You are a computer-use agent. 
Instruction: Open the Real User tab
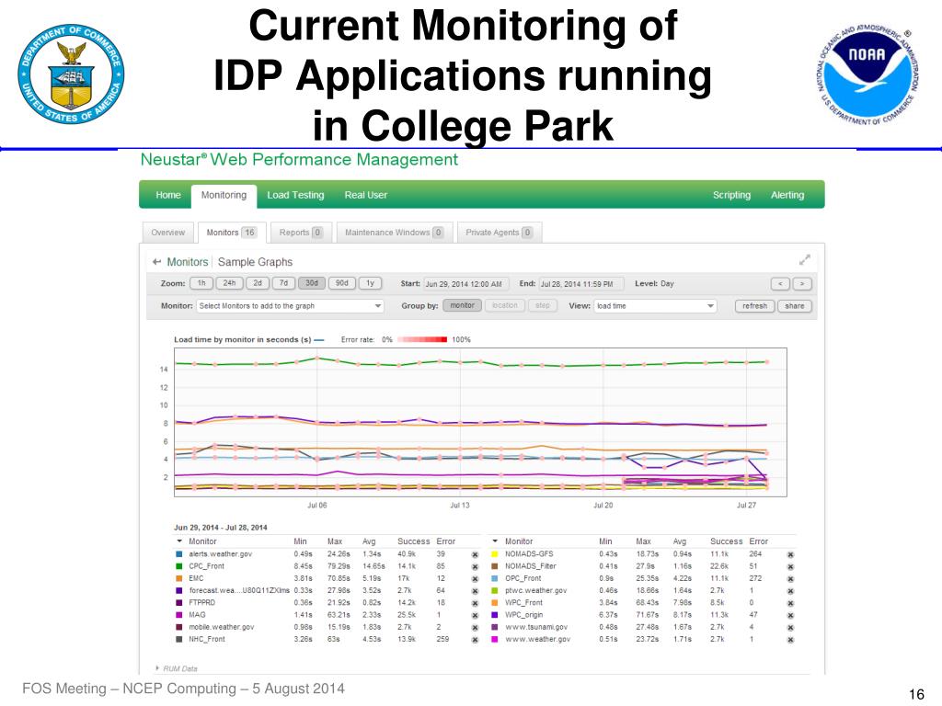[366, 195]
